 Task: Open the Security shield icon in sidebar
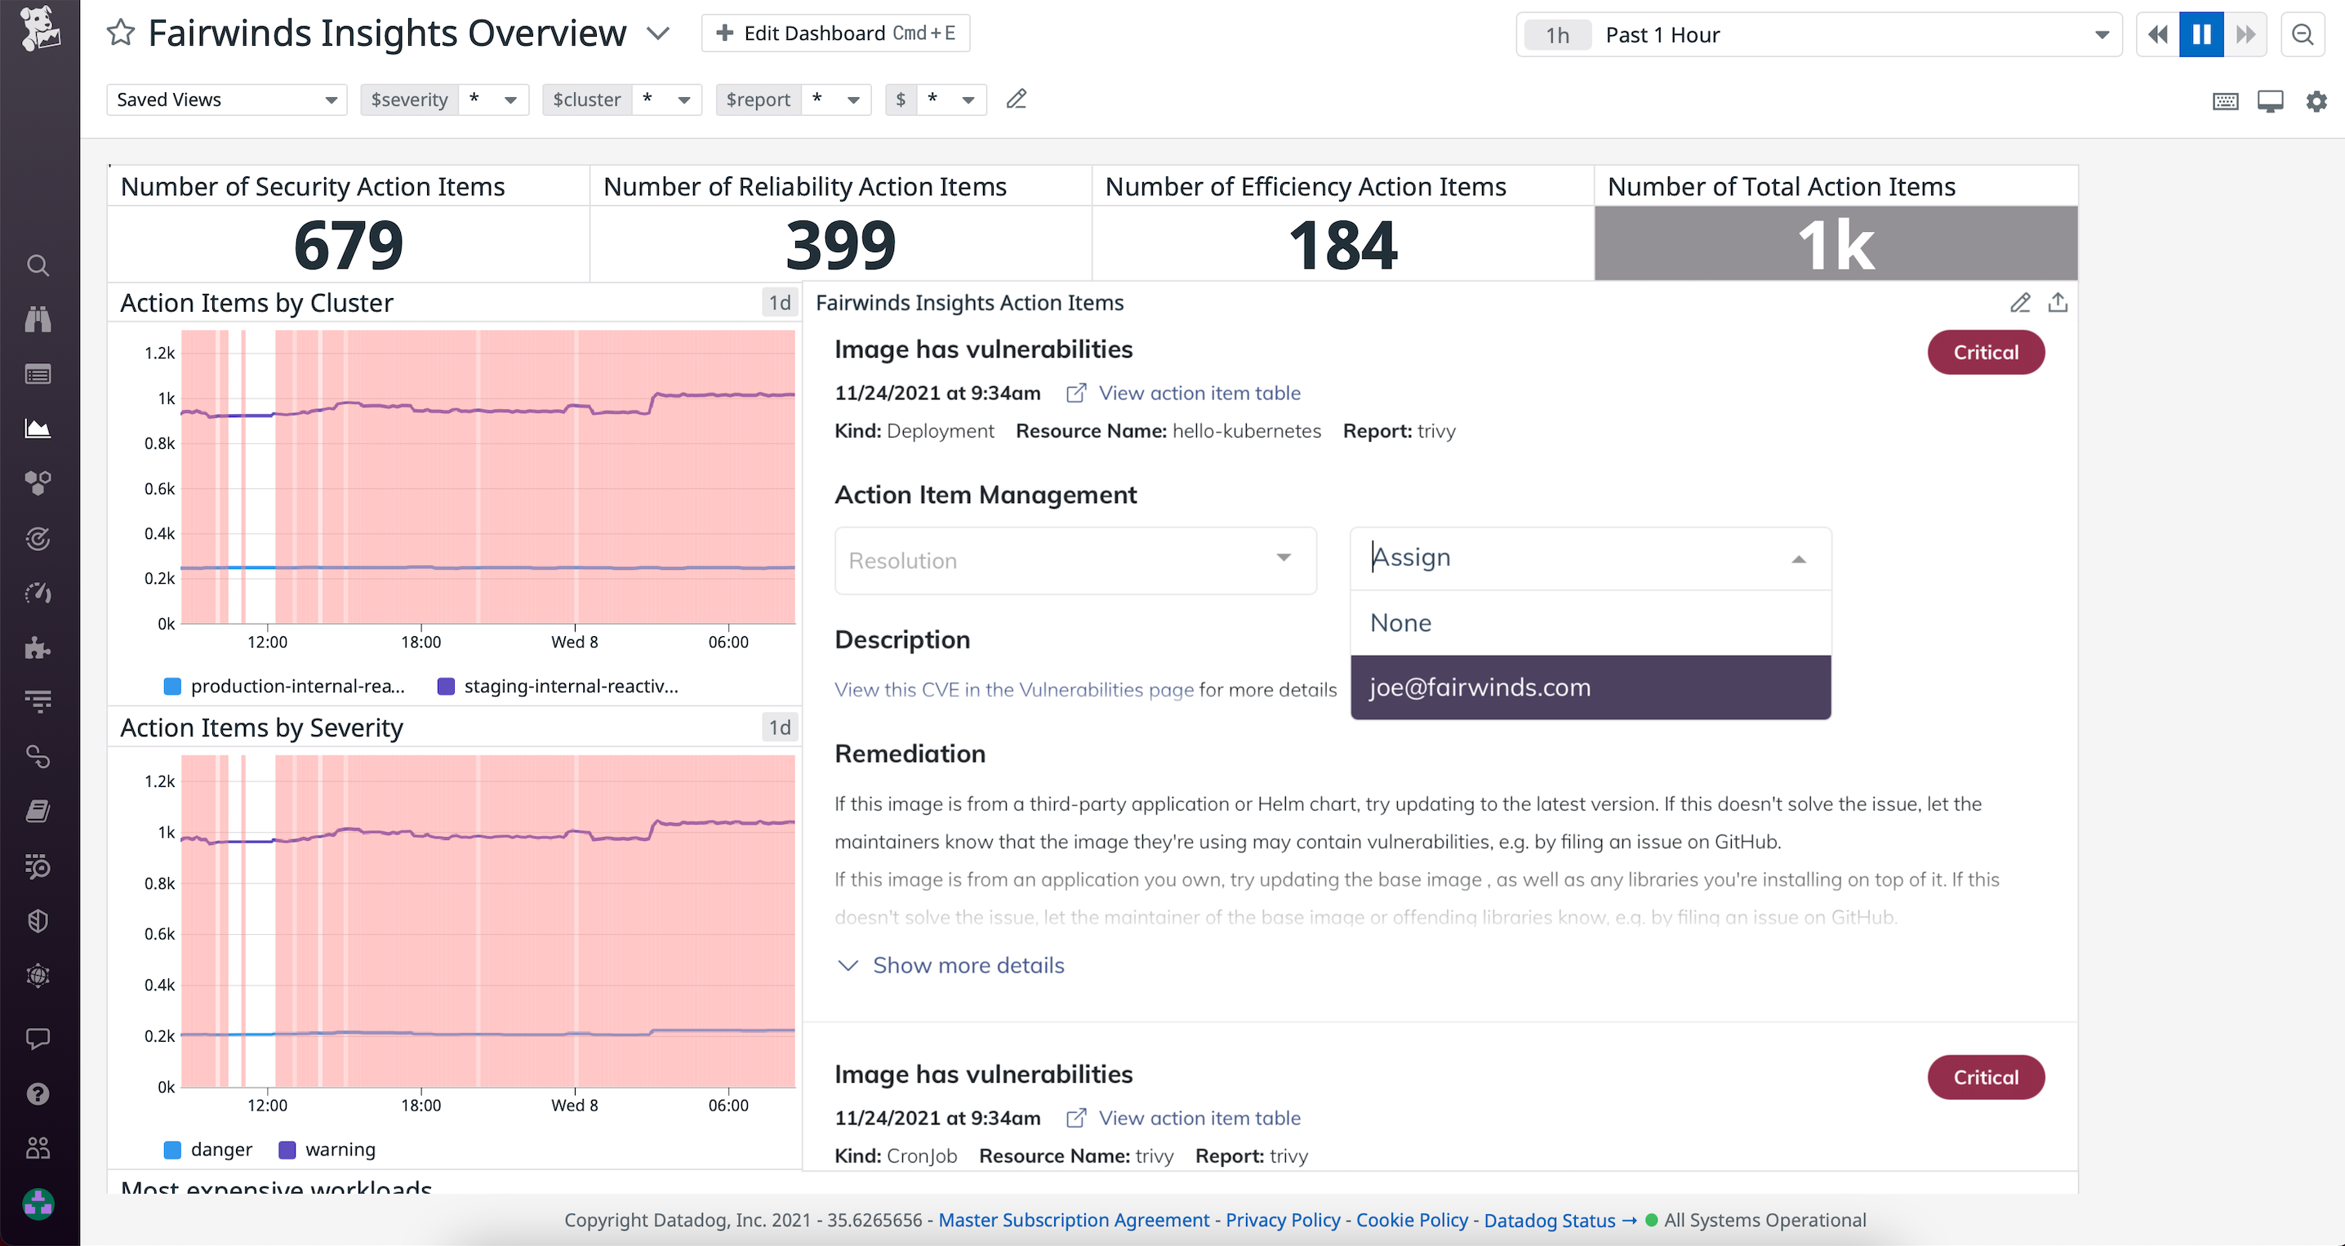coord(38,920)
